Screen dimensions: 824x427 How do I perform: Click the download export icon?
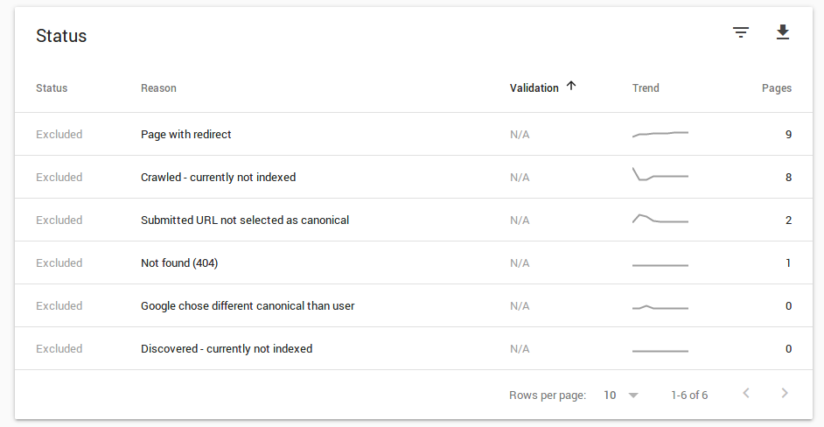[783, 33]
